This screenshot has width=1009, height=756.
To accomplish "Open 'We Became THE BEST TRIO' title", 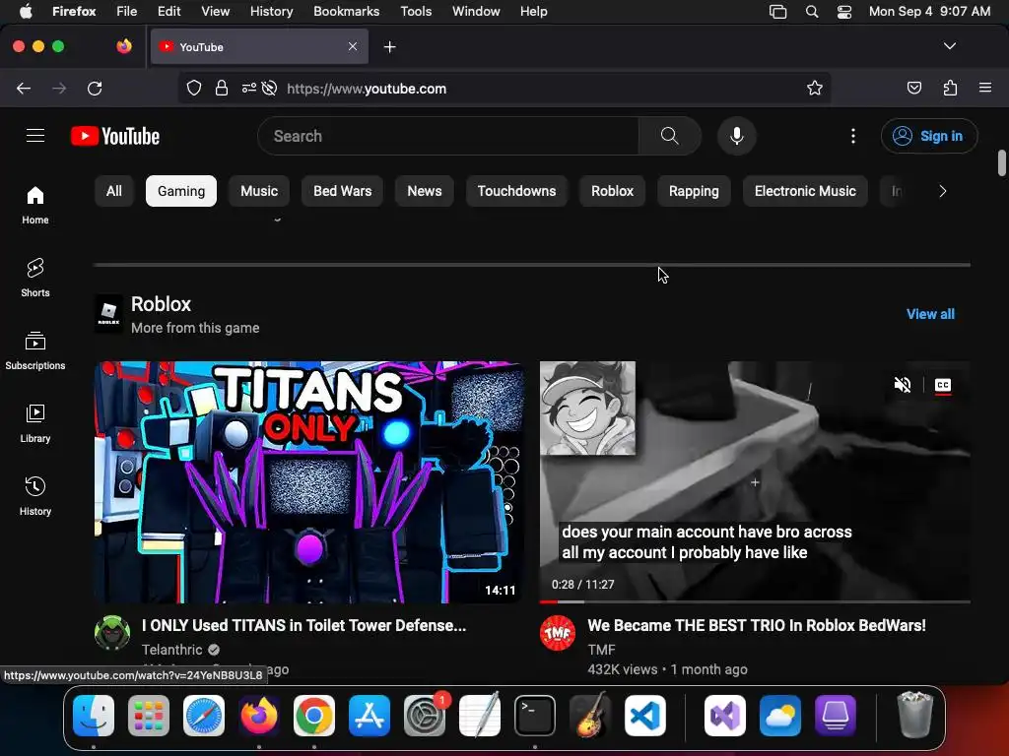I will click(757, 625).
